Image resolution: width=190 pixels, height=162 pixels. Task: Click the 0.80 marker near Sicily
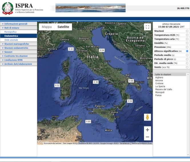click(x=88, y=121)
